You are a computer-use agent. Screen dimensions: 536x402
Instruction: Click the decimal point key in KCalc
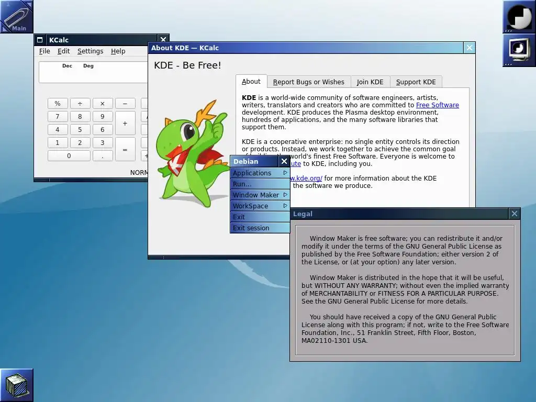(102, 155)
